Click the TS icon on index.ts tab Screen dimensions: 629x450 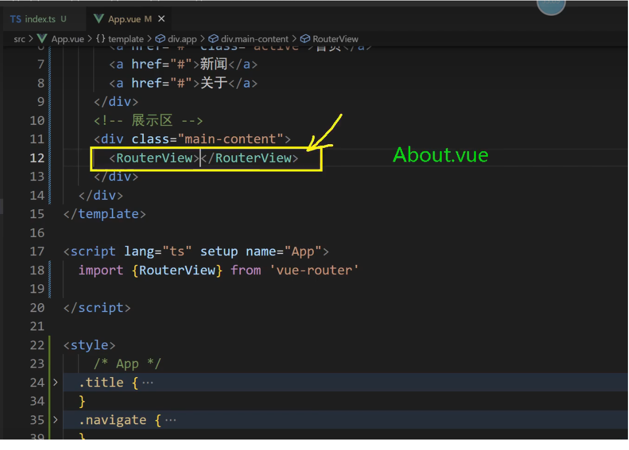[x=16, y=19]
